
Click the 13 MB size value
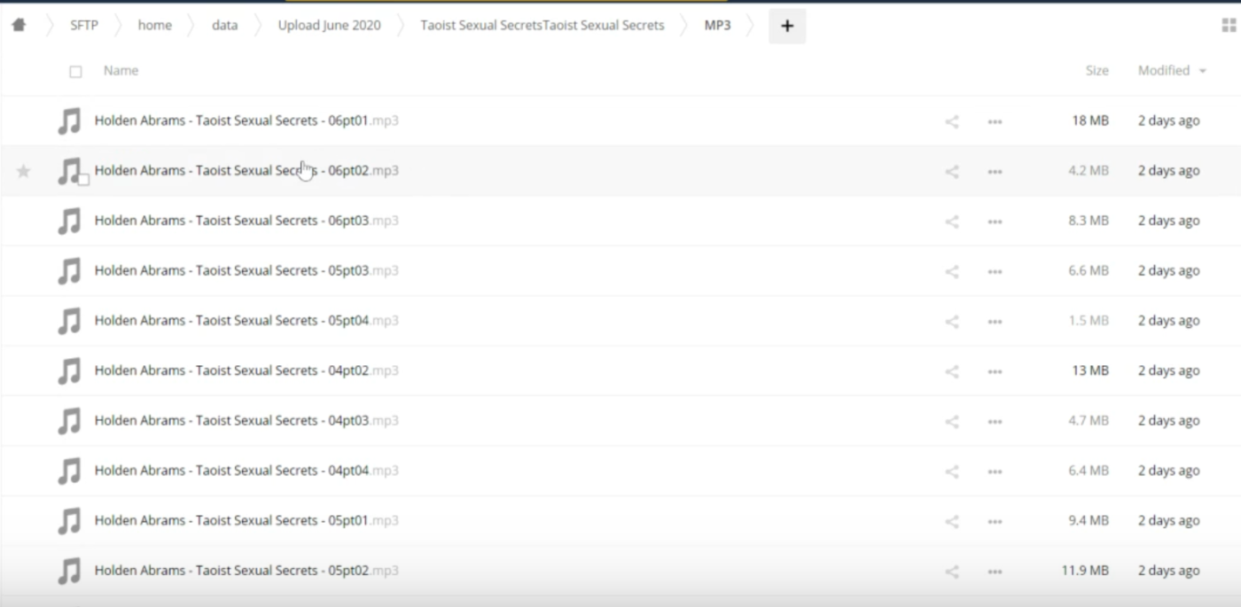[x=1090, y=371]
